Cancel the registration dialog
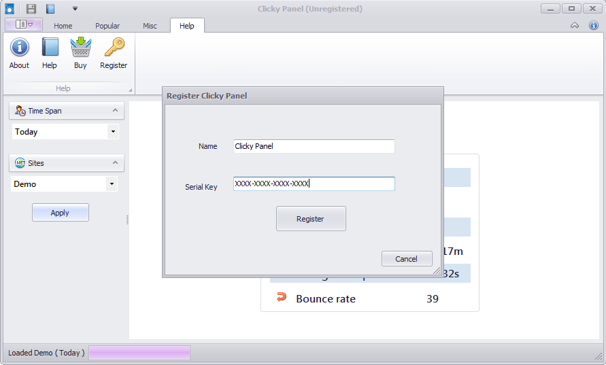The height and width of the screenshot is (365, 606). coord(407,259)
